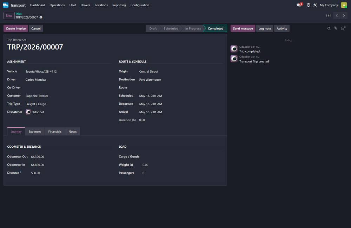Click the New record button
This screenshot has height=228, width=351.
click(9, 15)
